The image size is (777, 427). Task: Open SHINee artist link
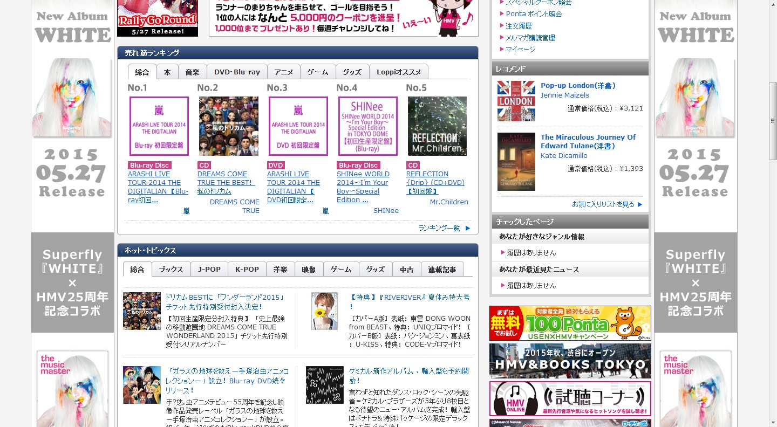tap(386, 211)
